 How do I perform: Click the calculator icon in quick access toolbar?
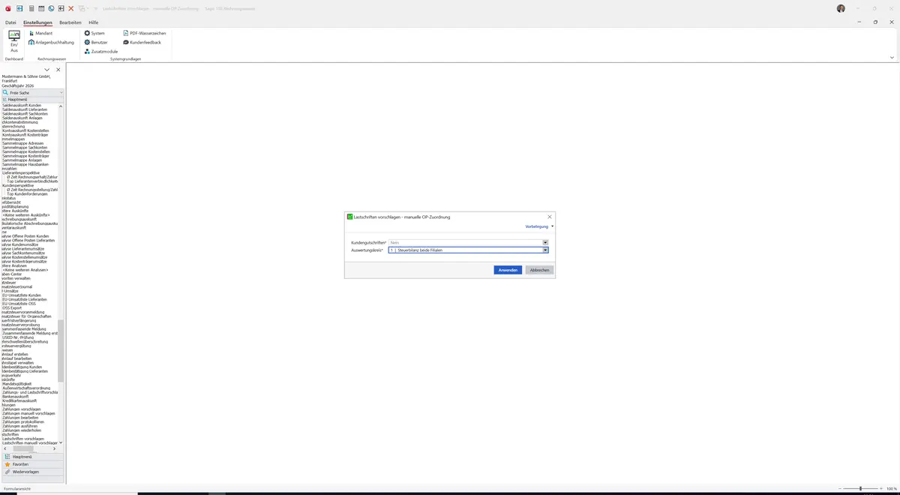click(31, 8)
